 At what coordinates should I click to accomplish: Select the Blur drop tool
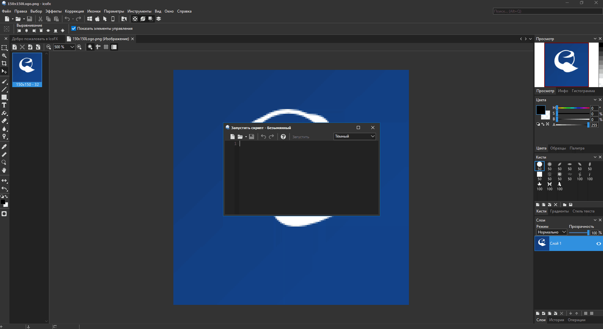coord(4,129)
